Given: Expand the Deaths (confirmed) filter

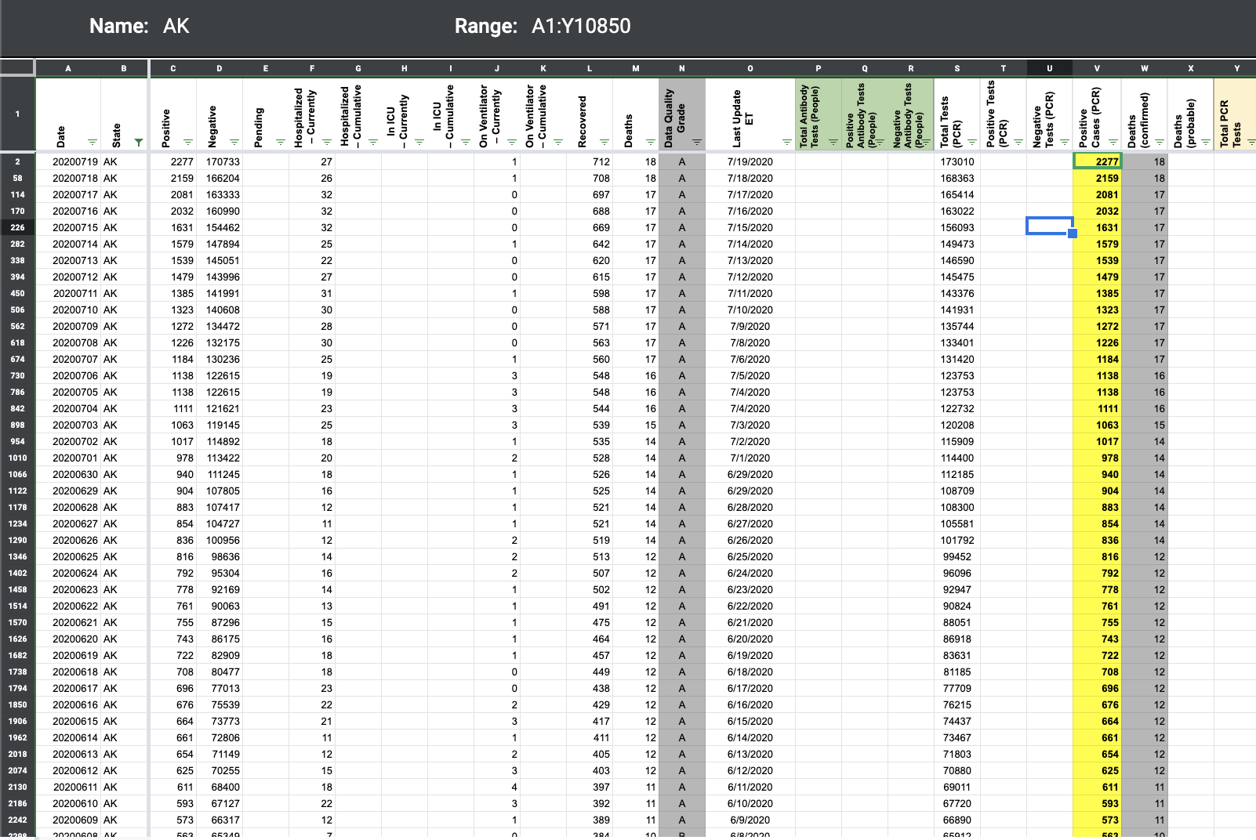Looking at the screenshot, I should point(1159,143).
